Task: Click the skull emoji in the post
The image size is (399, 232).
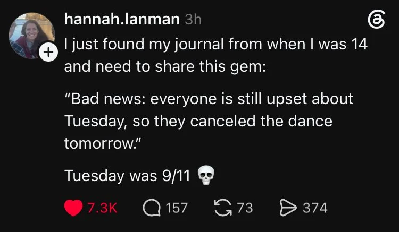Action: (x=206, y=175)
